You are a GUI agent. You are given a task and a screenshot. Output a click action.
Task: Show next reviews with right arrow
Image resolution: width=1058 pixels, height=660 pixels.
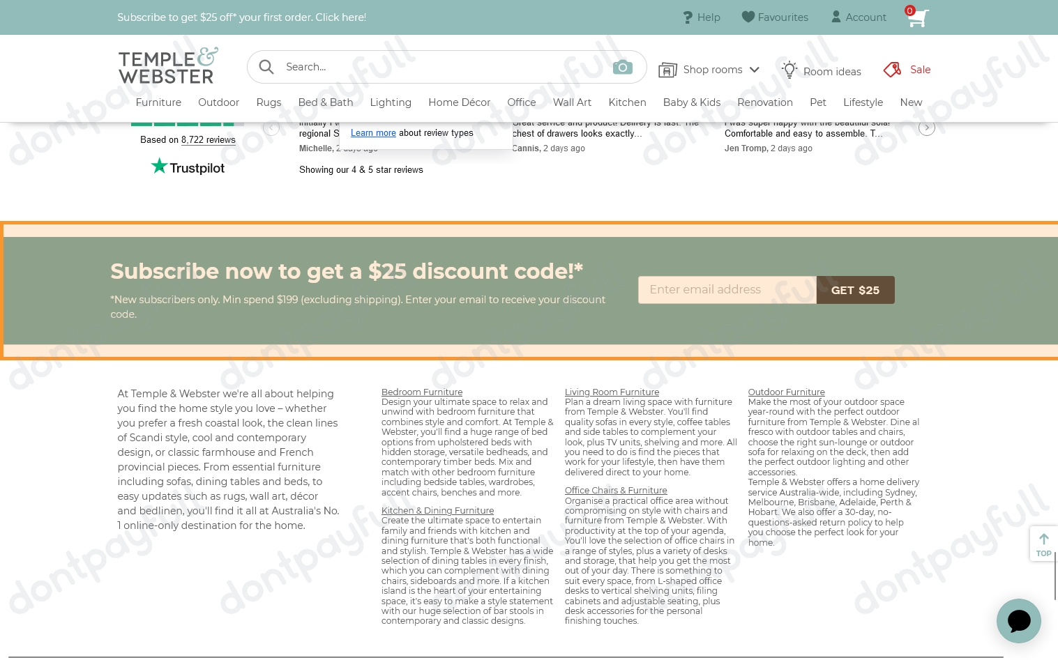pyautogui.click(x=926, y=128)
